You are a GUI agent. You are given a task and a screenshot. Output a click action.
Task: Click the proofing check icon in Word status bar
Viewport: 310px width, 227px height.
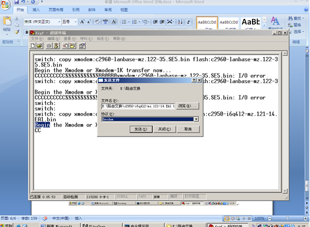(x=45, y=219)
